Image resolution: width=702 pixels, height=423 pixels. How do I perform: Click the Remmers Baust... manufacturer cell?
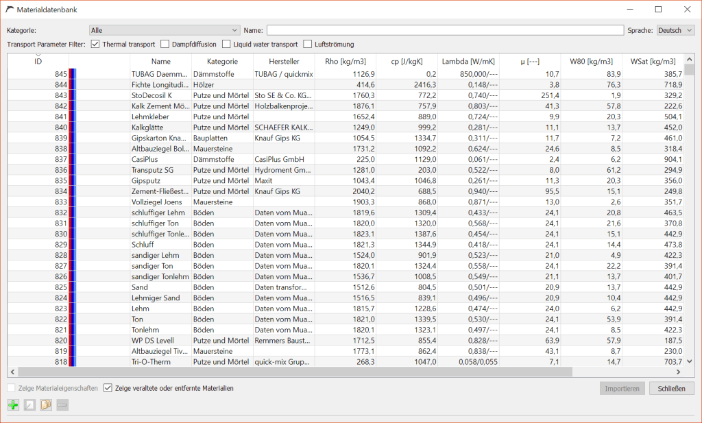[x=284, y=341]
